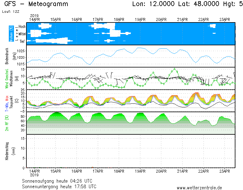Click the bottom axis date '14APR'
243x190 pixels.
(35, 171)
